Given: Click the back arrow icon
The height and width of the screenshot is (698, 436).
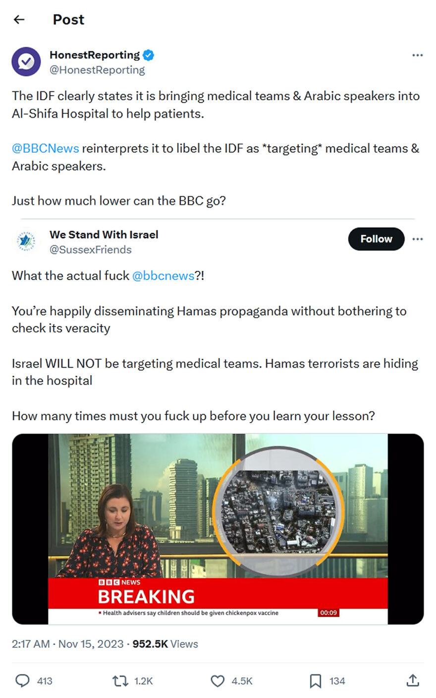Looking at the screenshot, I should [19, 19].
